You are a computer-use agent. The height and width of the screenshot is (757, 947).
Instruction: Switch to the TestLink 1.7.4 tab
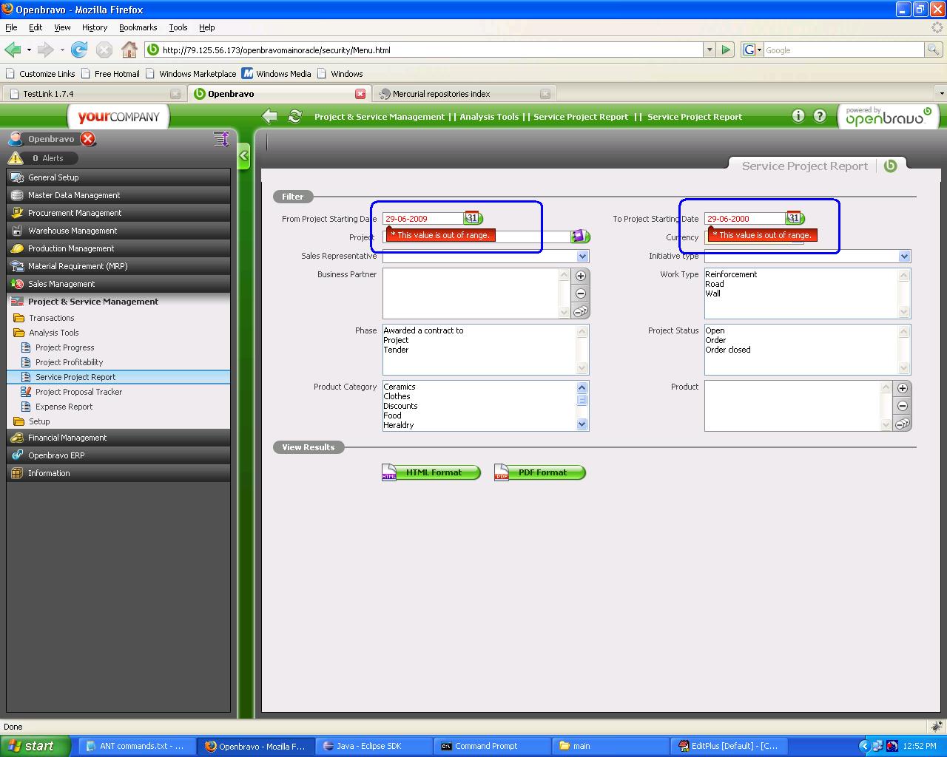(48, 94)
